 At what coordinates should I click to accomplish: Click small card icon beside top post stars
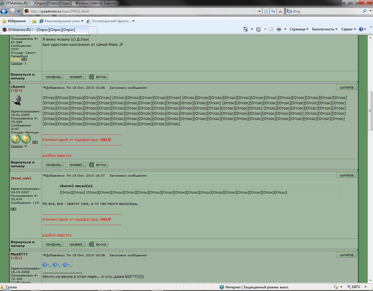click(24, 59)
